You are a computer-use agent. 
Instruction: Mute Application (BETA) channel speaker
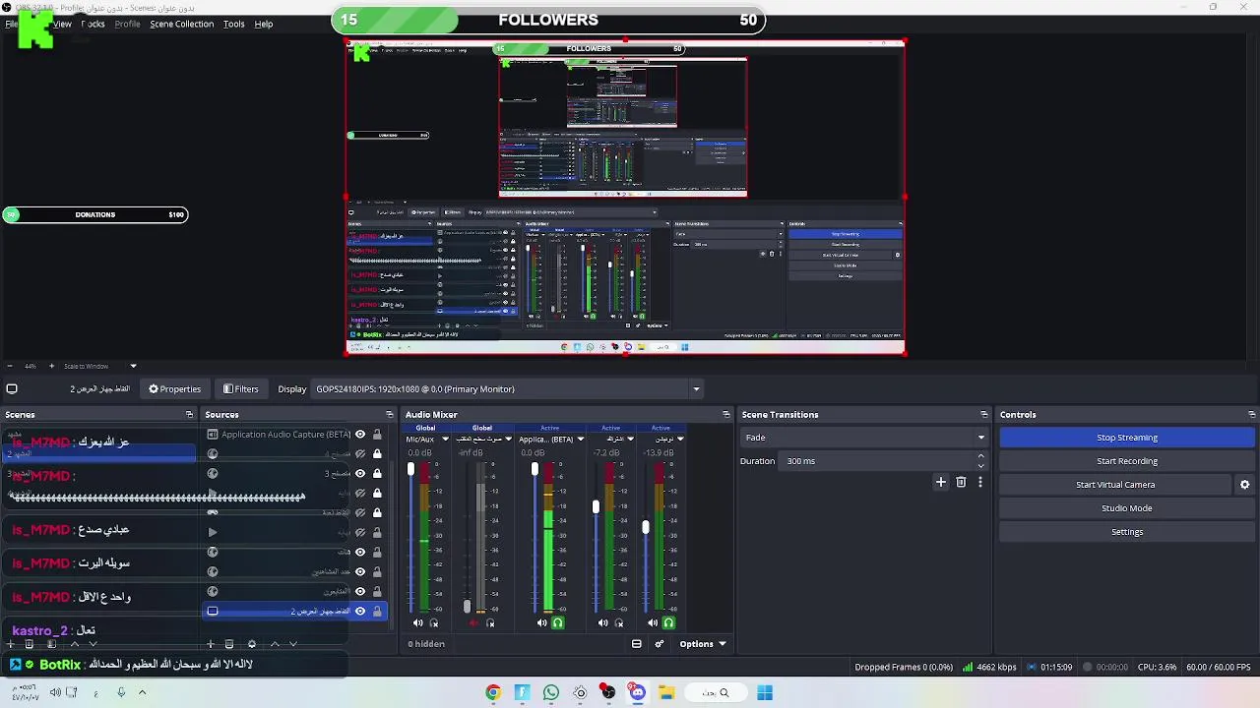(541, 622)
